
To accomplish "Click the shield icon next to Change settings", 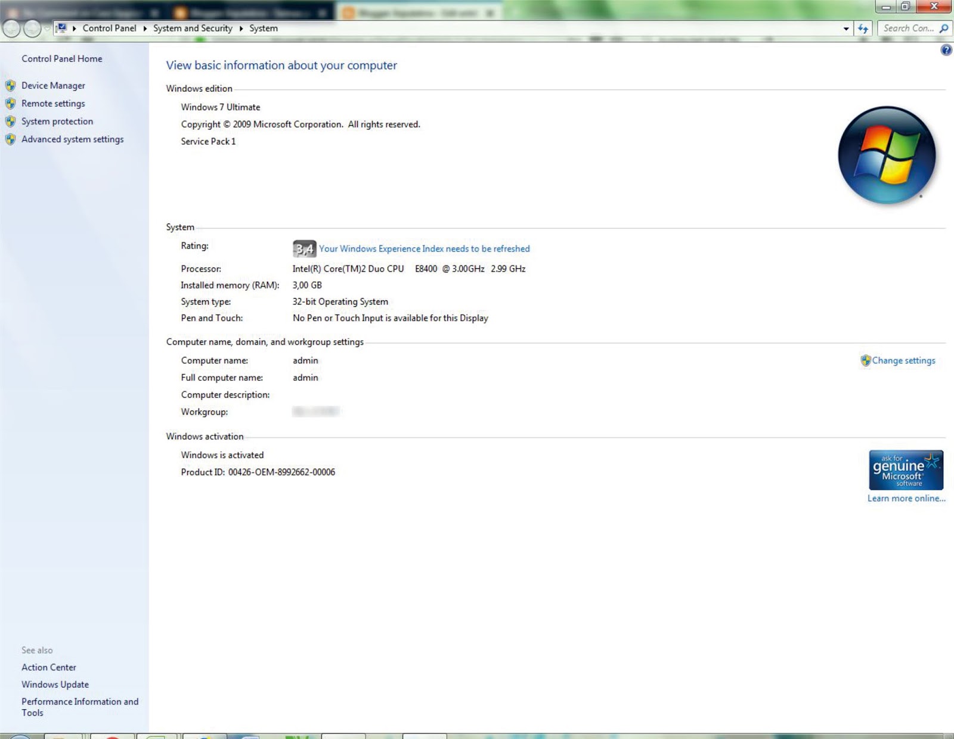I will coord(866,361).
